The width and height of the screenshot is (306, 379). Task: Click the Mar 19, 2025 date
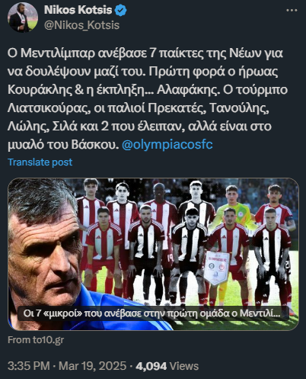pyautogui.click(x=92, y=366)
